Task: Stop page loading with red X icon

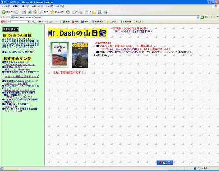Action: click(24, 12)
